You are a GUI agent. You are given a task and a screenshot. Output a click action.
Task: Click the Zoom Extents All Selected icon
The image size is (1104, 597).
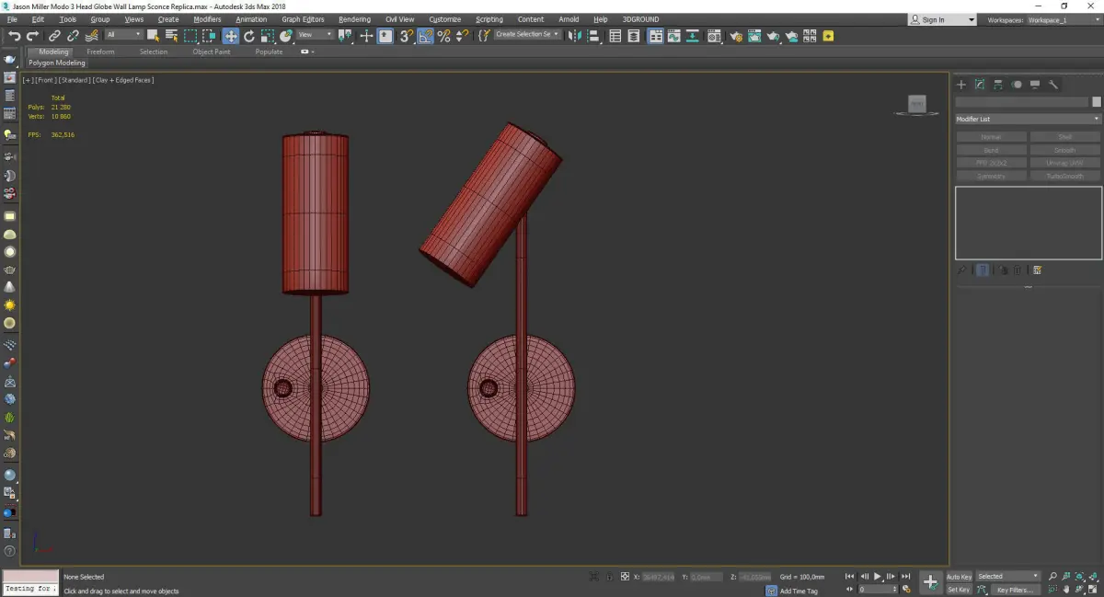[x=1094, y=576]
